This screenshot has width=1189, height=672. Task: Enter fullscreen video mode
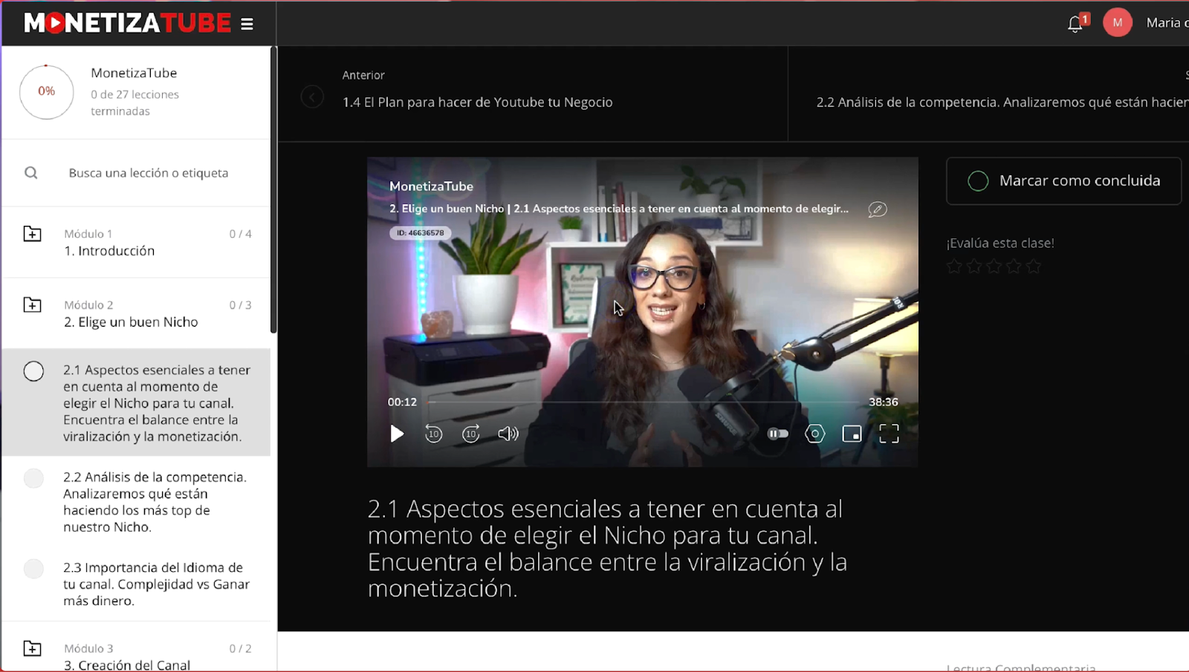tap(889, 433)
